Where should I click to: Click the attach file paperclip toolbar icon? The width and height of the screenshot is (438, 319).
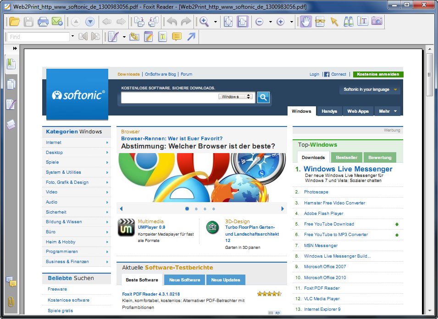(x=134, y=37)
